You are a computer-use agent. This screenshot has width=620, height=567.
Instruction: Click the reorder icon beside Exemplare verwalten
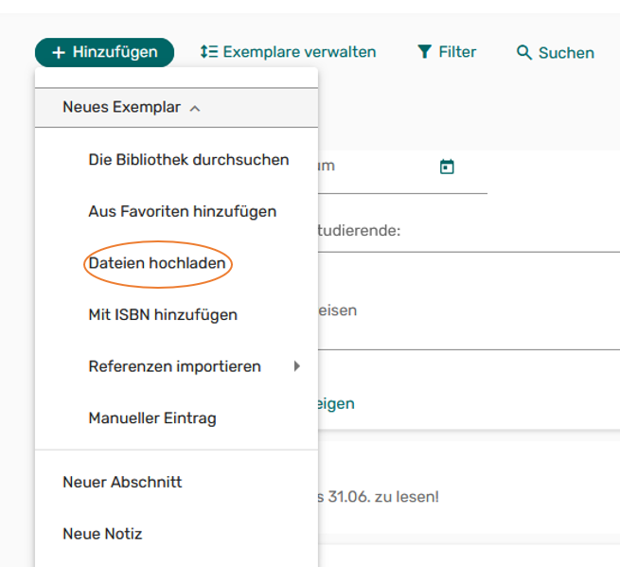[x=209, y=52]
